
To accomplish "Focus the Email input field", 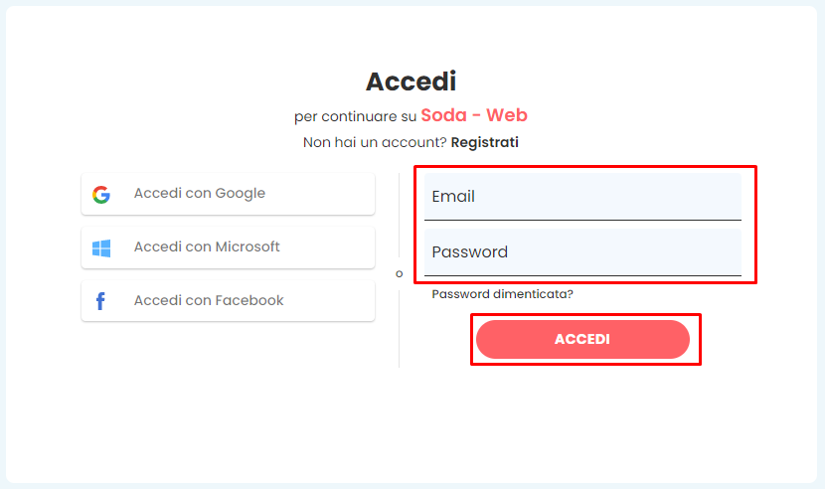I will click(x=582, y=197).
